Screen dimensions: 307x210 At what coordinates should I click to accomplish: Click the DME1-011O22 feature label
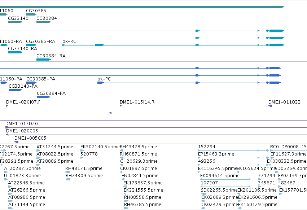284,102
